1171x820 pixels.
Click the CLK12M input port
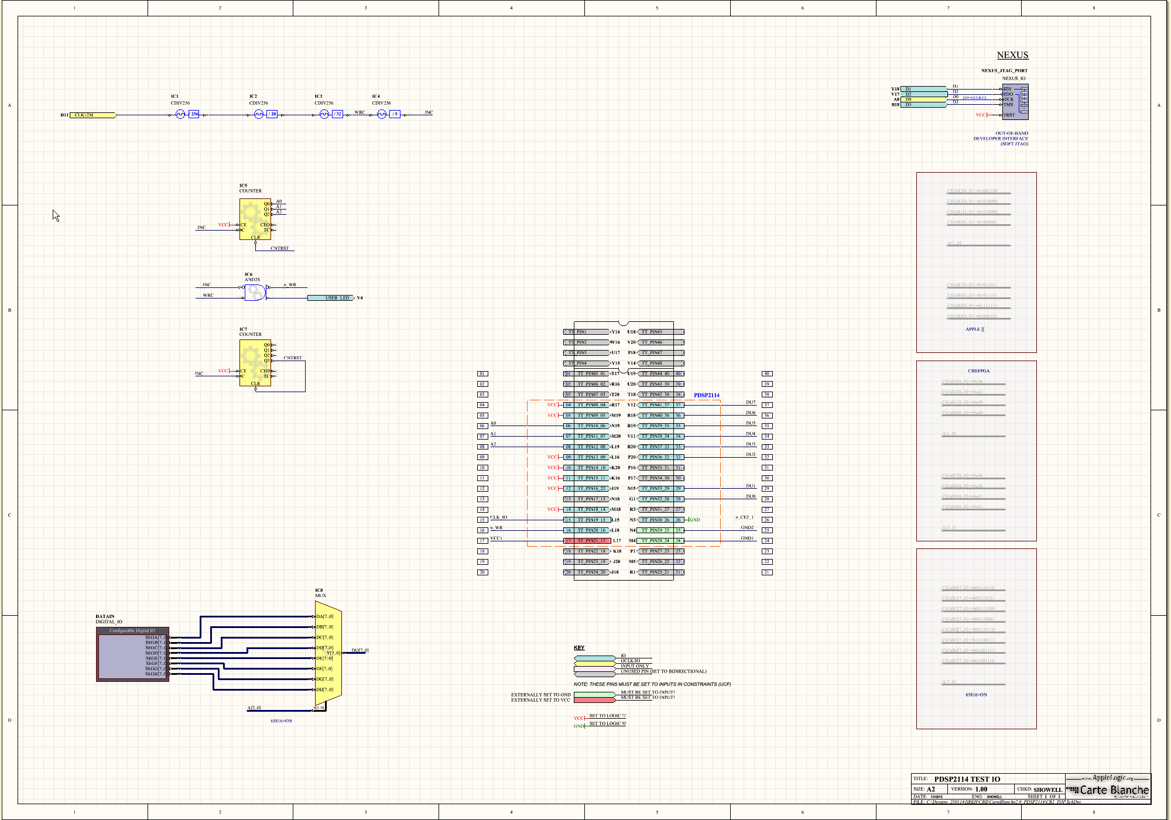click(x=93, y=115)
